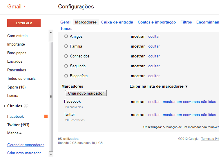Open the Facebook label in sidebar

click(x=15, y=116)
